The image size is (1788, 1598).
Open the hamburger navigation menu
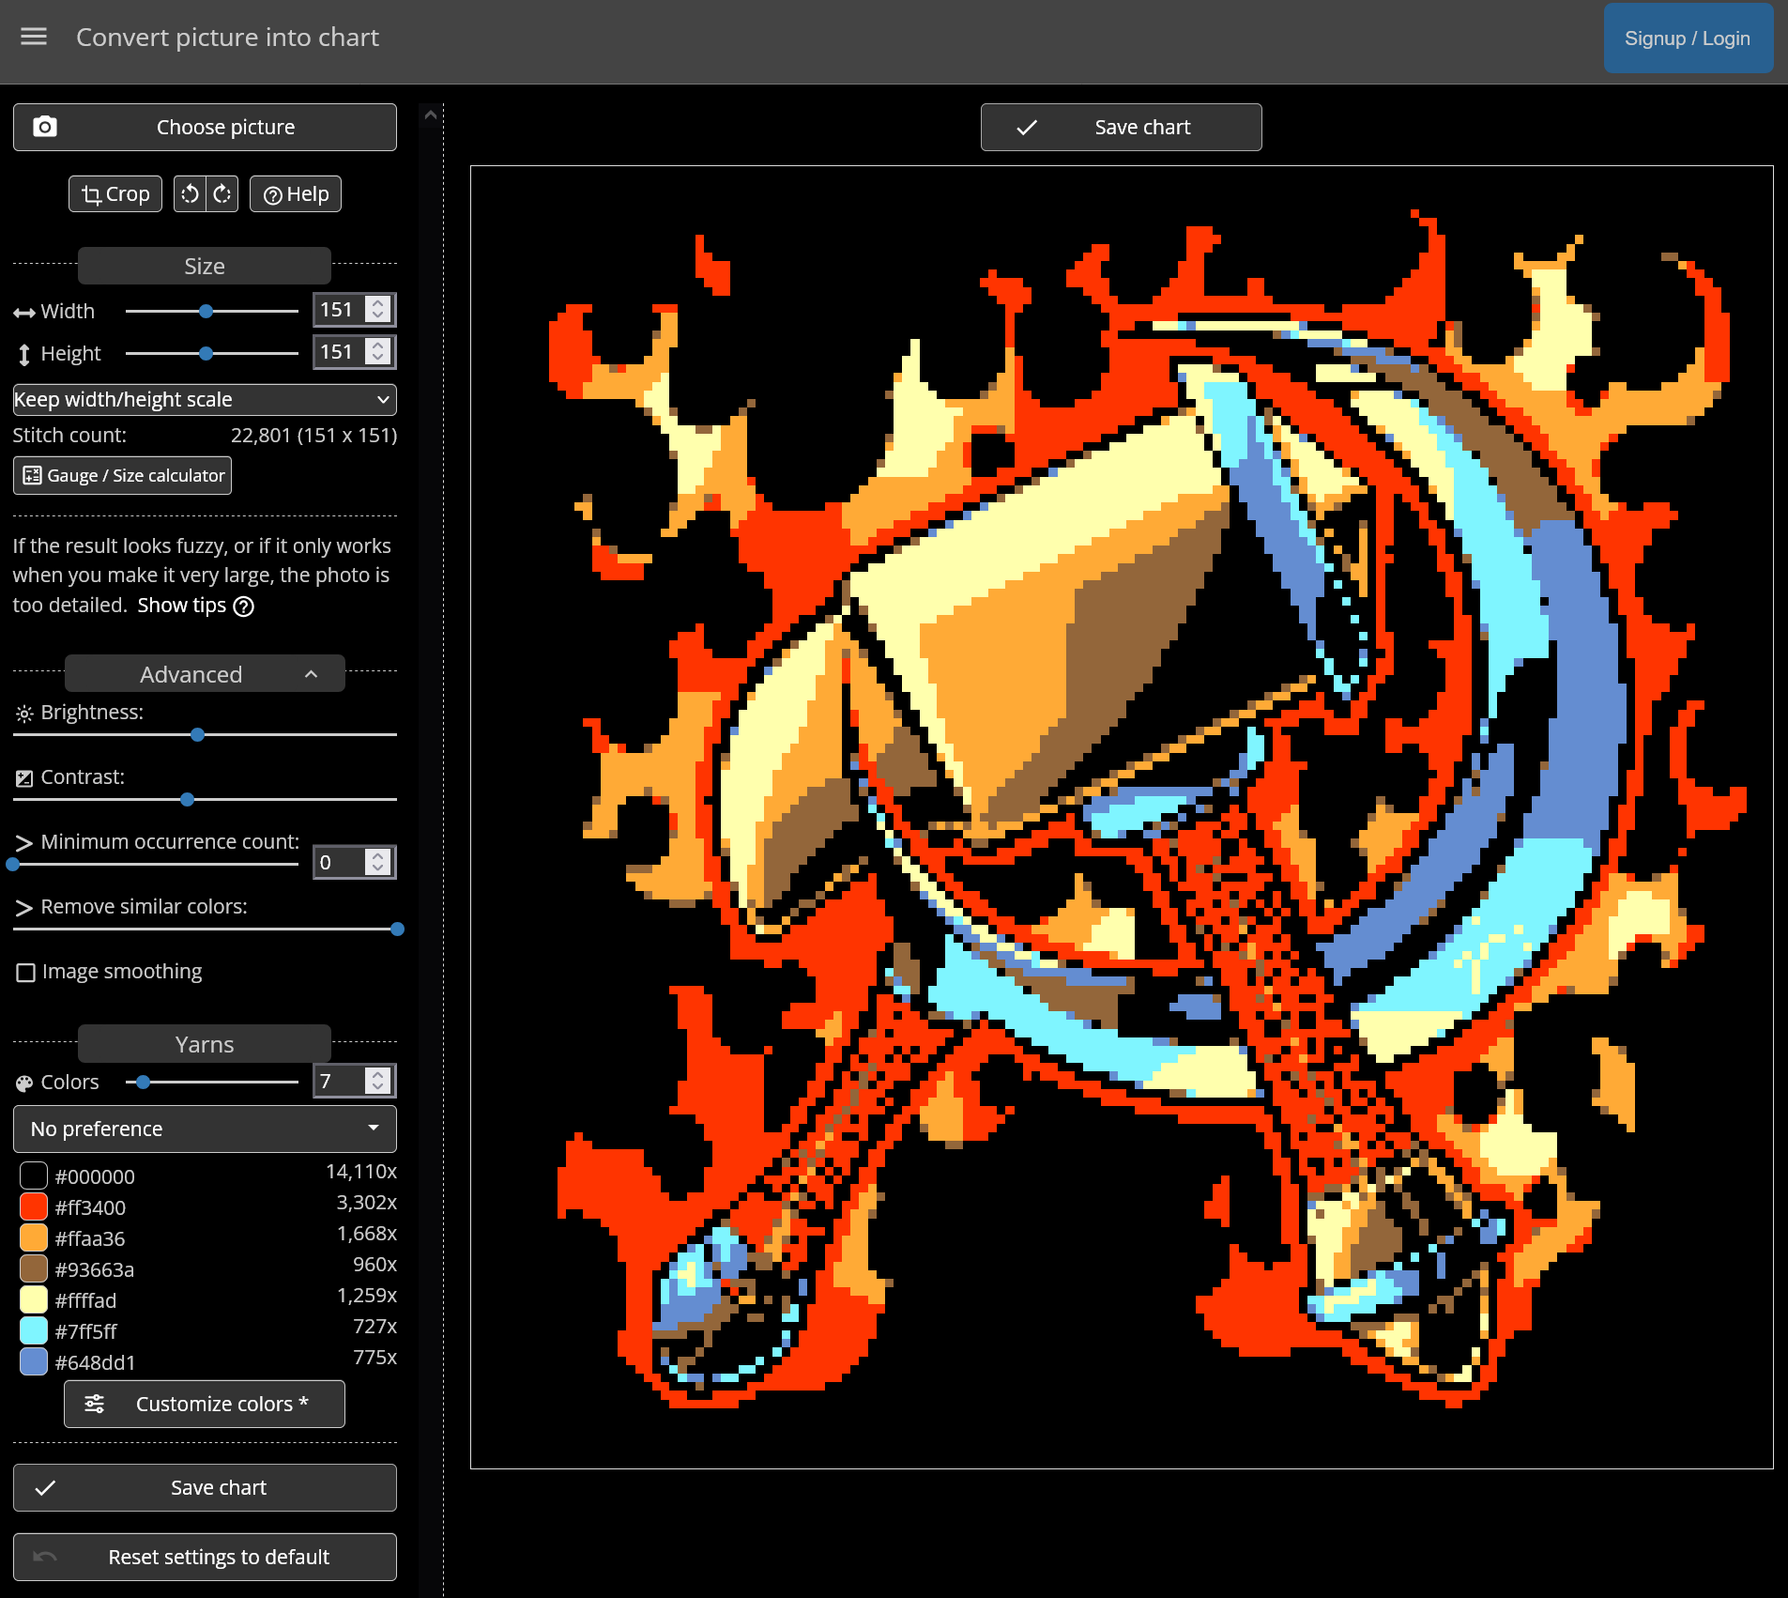(x=34, y=37)
